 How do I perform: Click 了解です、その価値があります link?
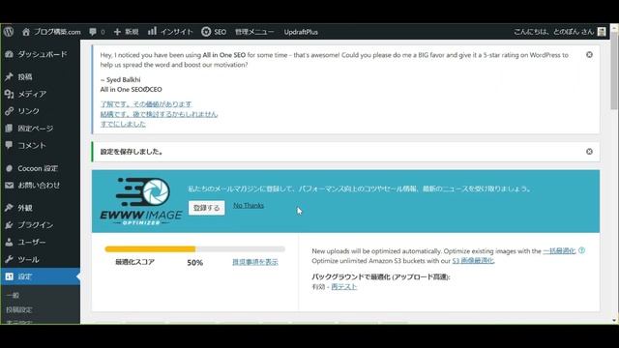(146, 104)
